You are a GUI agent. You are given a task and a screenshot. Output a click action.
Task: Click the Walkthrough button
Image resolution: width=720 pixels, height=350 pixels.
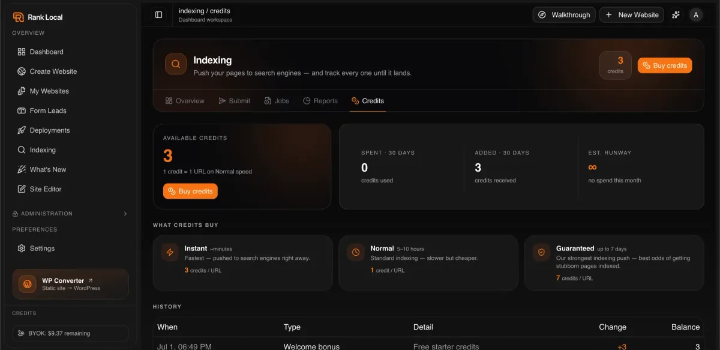click(x=564, y=15)
